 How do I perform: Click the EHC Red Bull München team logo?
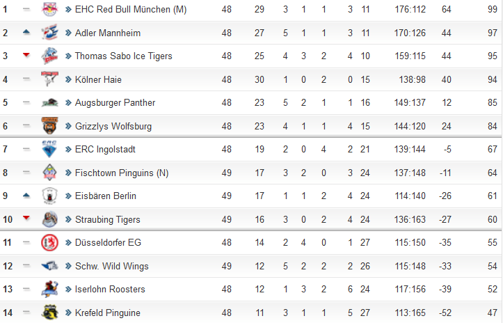tap(49, 9)
